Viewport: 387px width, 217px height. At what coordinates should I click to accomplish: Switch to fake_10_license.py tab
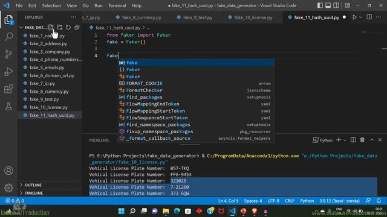click(x=250, y=17)
